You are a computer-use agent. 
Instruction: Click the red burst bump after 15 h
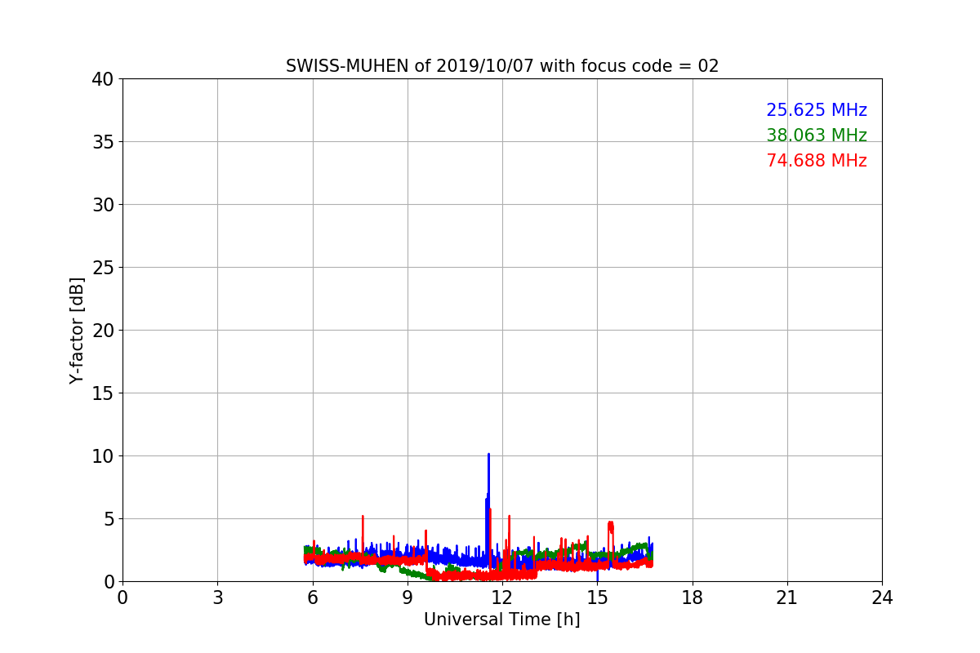point(610,527)
